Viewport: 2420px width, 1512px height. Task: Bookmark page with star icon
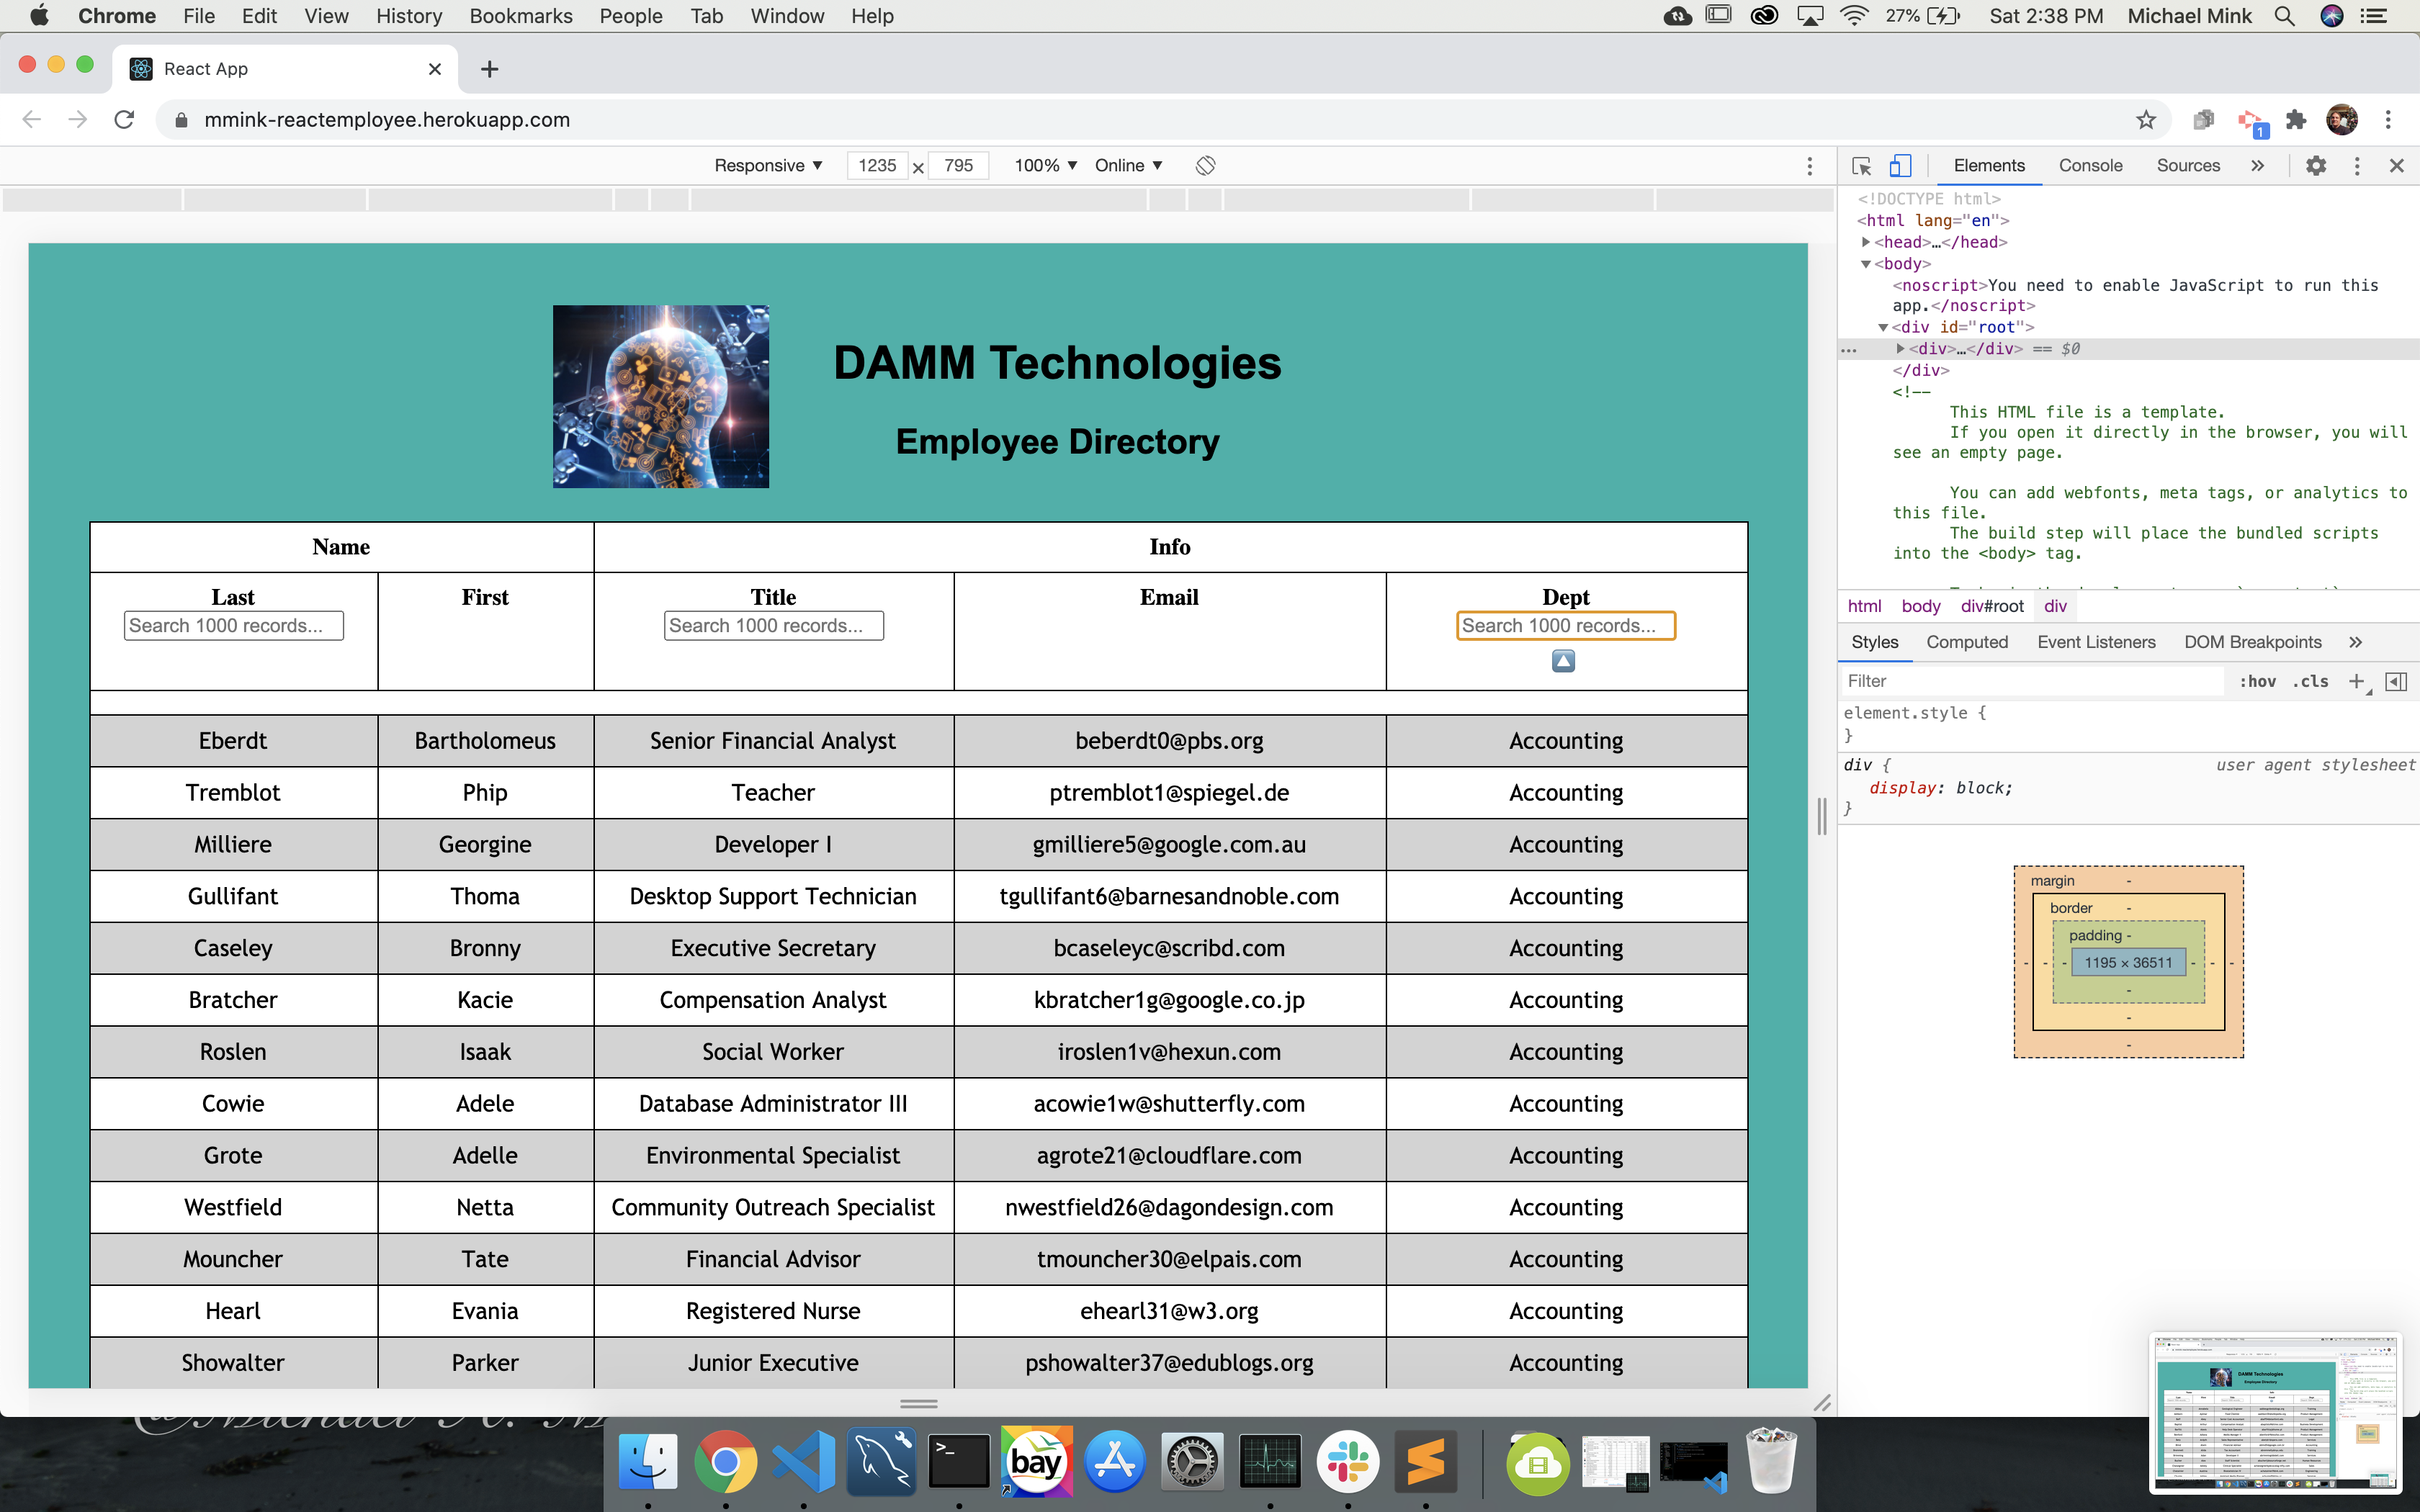[2145, 120]
